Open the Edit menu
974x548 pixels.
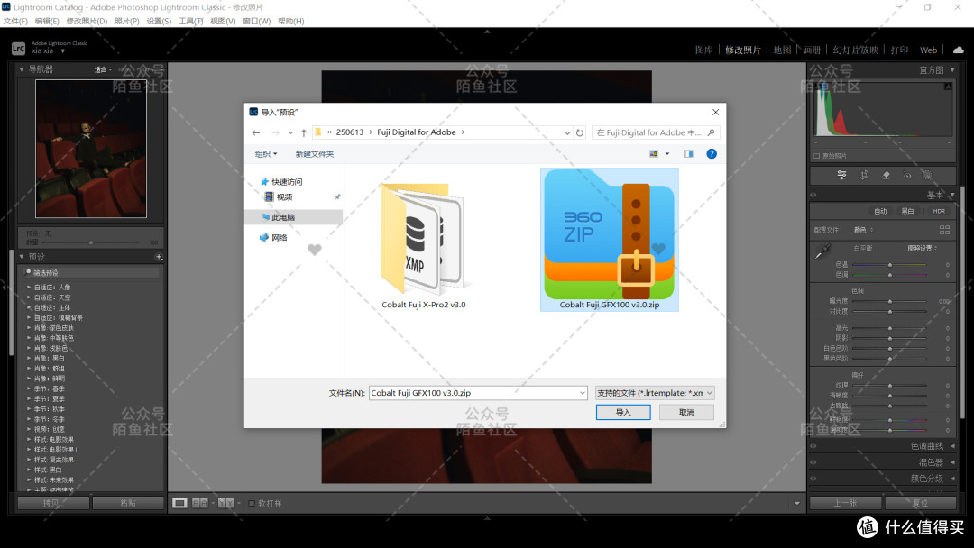click(47, 21)
